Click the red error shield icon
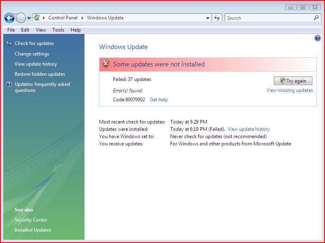 click(x=106, y=64)
